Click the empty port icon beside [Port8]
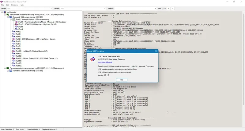Viewport: 245px width, 131px height. point(13,46)
